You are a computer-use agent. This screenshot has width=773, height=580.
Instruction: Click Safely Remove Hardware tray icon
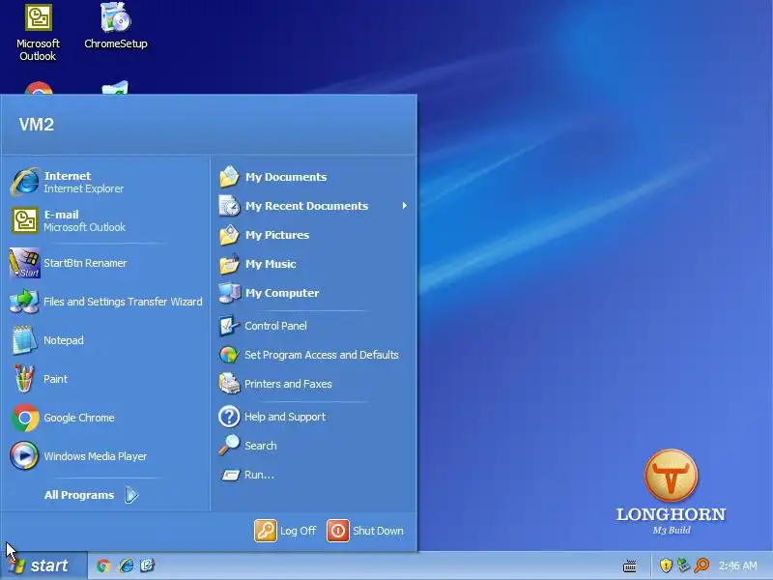click(x=683, y=565)
